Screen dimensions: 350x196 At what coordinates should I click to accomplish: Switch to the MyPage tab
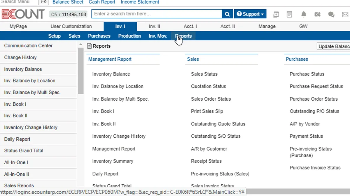(x=18, y=26)
